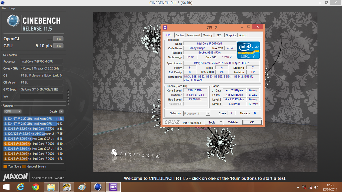
Task: Expand ranking Details arrow button
Action: point(61,111)
